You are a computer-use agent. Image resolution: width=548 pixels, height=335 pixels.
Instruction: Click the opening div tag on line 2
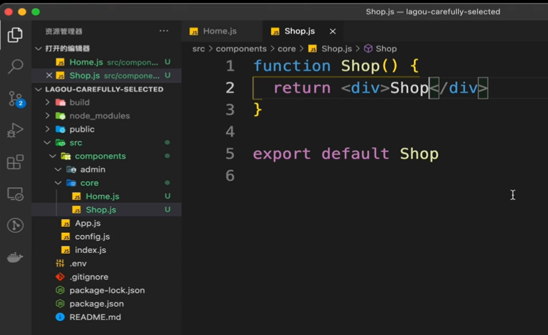pyautogui.click(x=365, y=88)
